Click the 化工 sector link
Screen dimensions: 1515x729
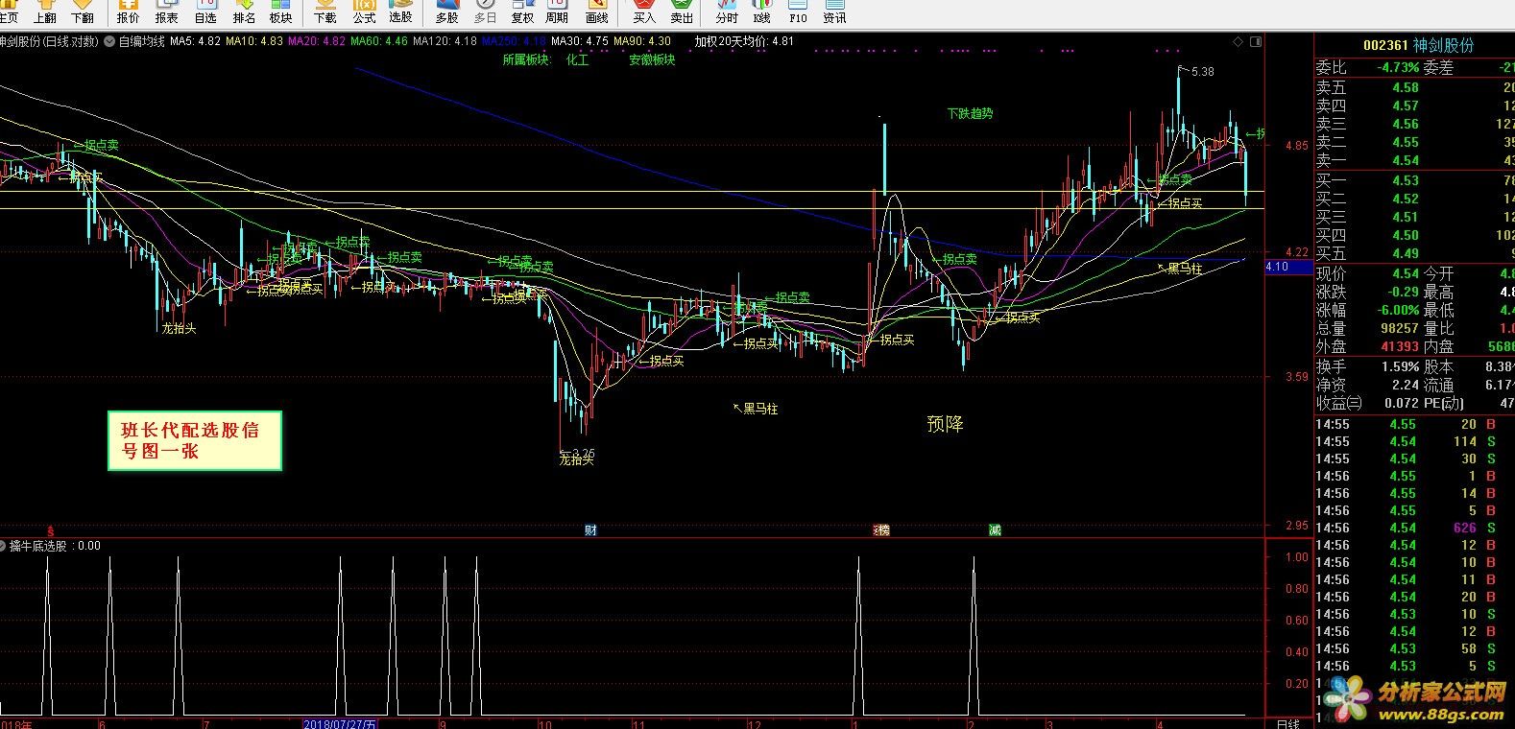pyautogui.click(x=577, y=59)
